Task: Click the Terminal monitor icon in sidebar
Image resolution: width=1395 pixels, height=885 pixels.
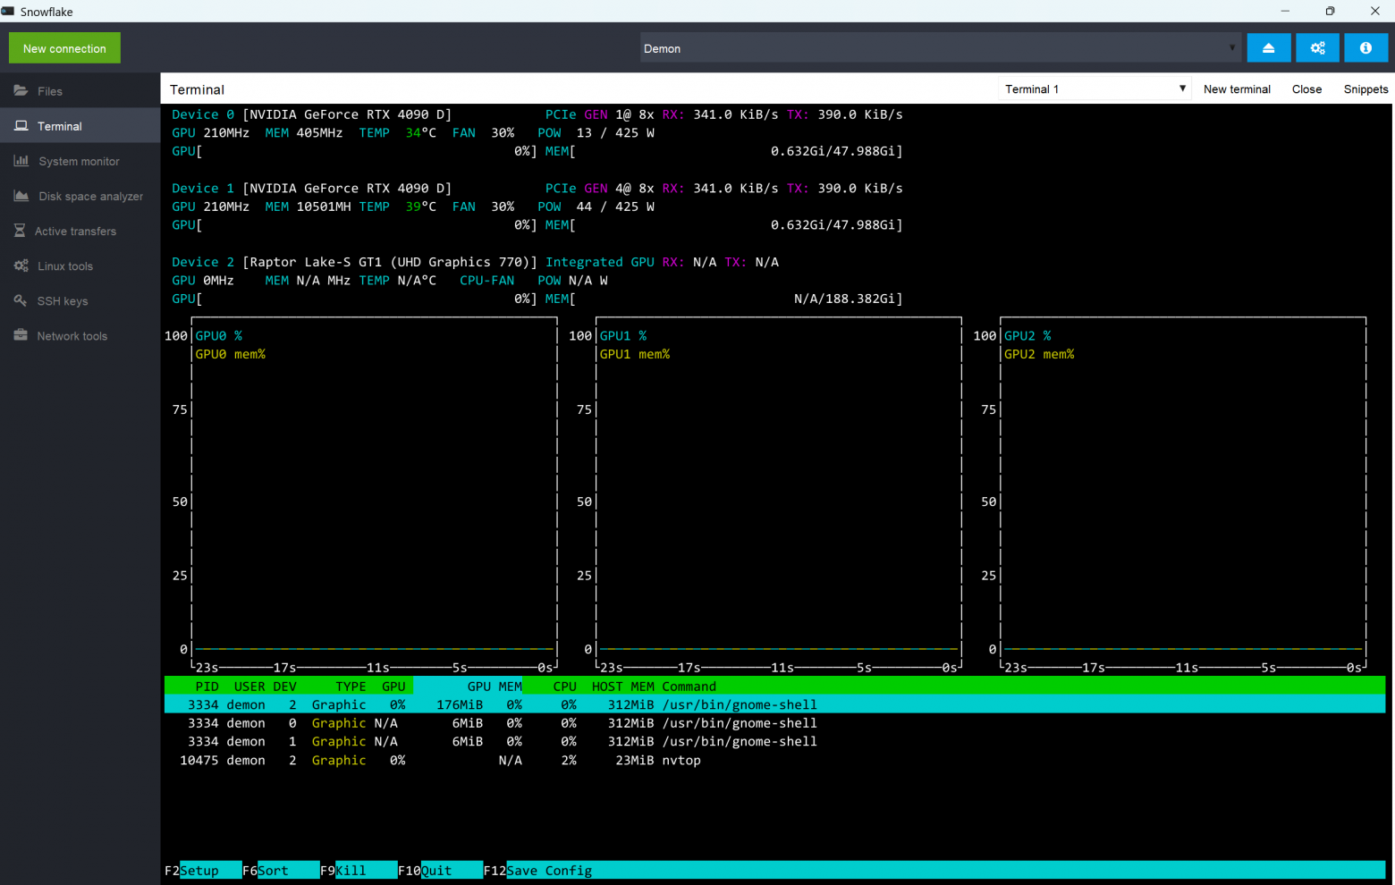Action: pyautogui.click(x=21, y=126)
